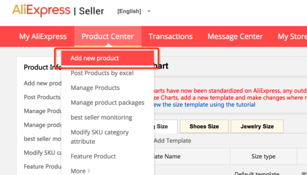
Task: Choose Feature Product in dropdown menu
Action: pos(93,156)
